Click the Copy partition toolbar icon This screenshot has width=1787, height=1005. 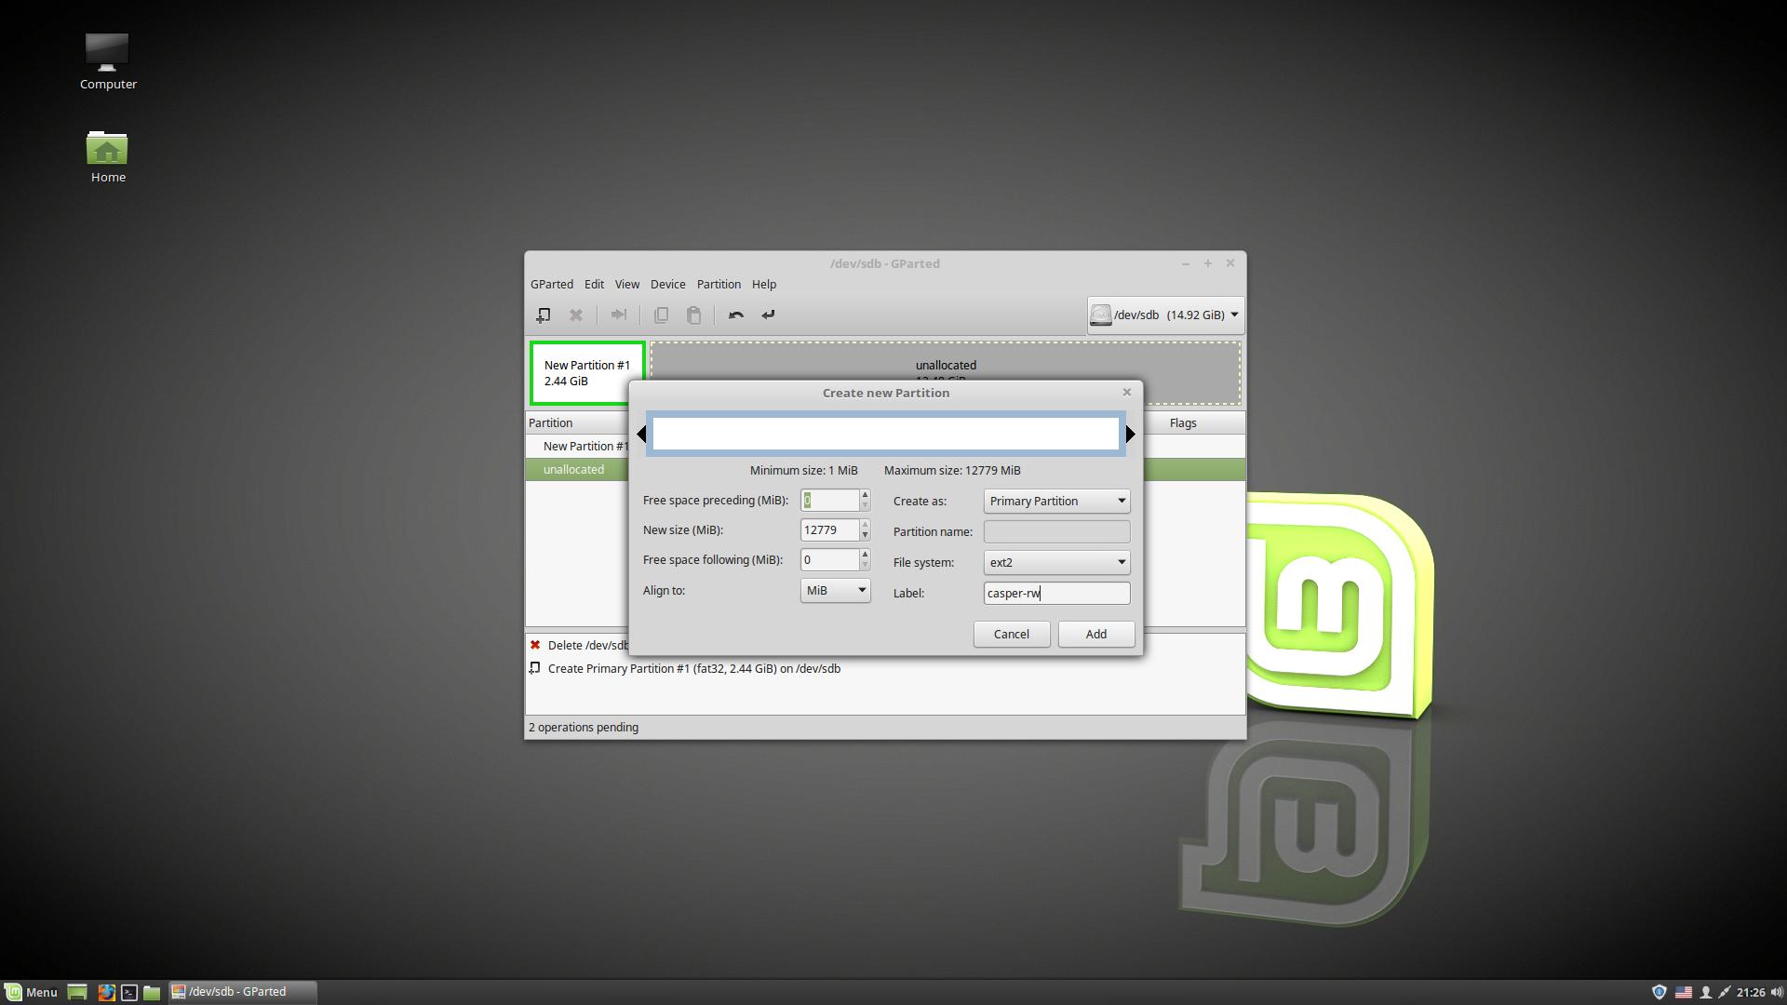click(661, 315)
